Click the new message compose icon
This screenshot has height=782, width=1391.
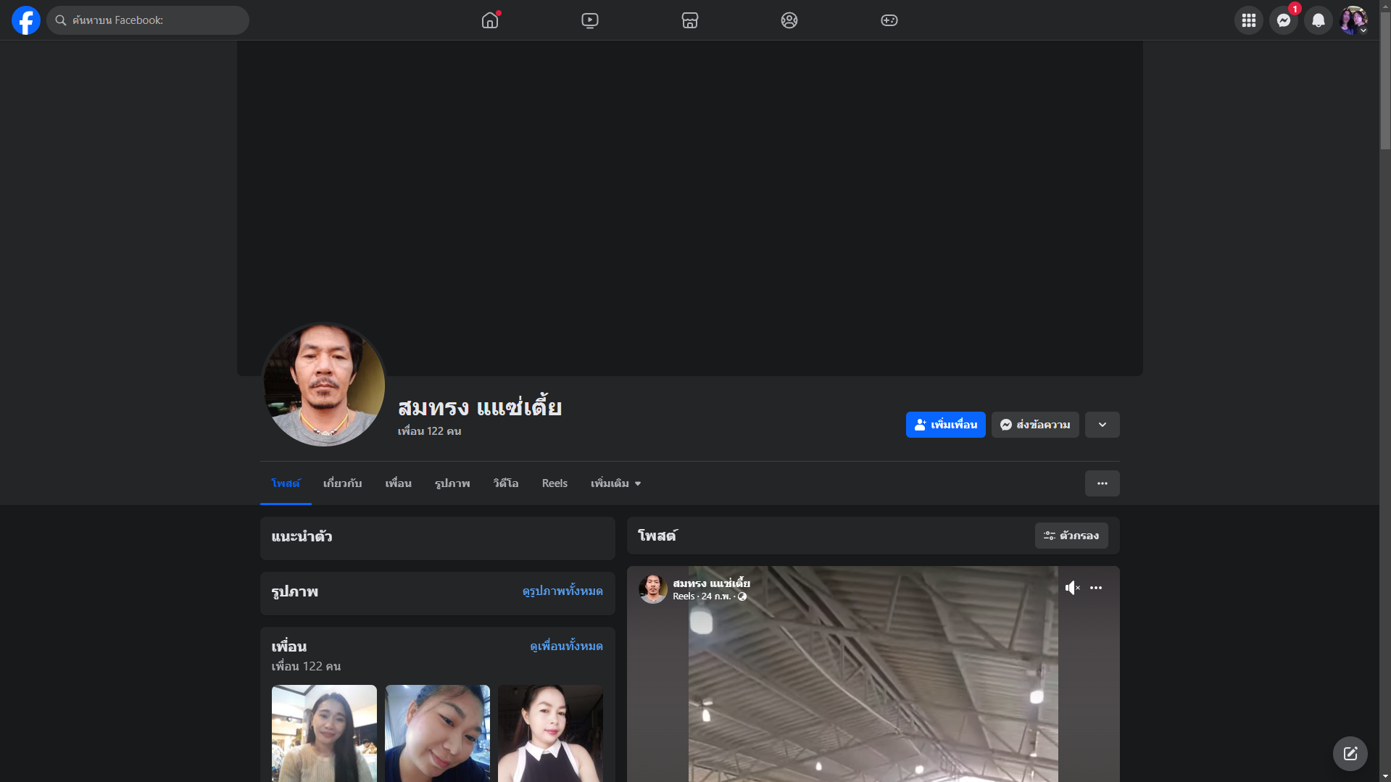(x=1350, y=754)
